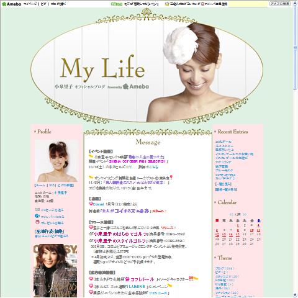Click the Ameba logo in top bar

(x=11, y=4)
